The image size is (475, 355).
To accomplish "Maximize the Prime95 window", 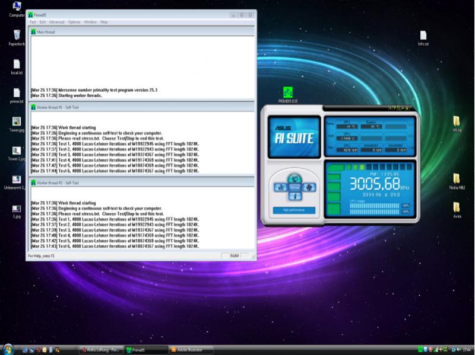I will [242, 15].
